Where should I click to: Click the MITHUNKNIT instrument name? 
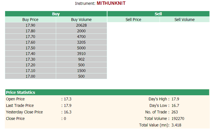pos(111,3)
